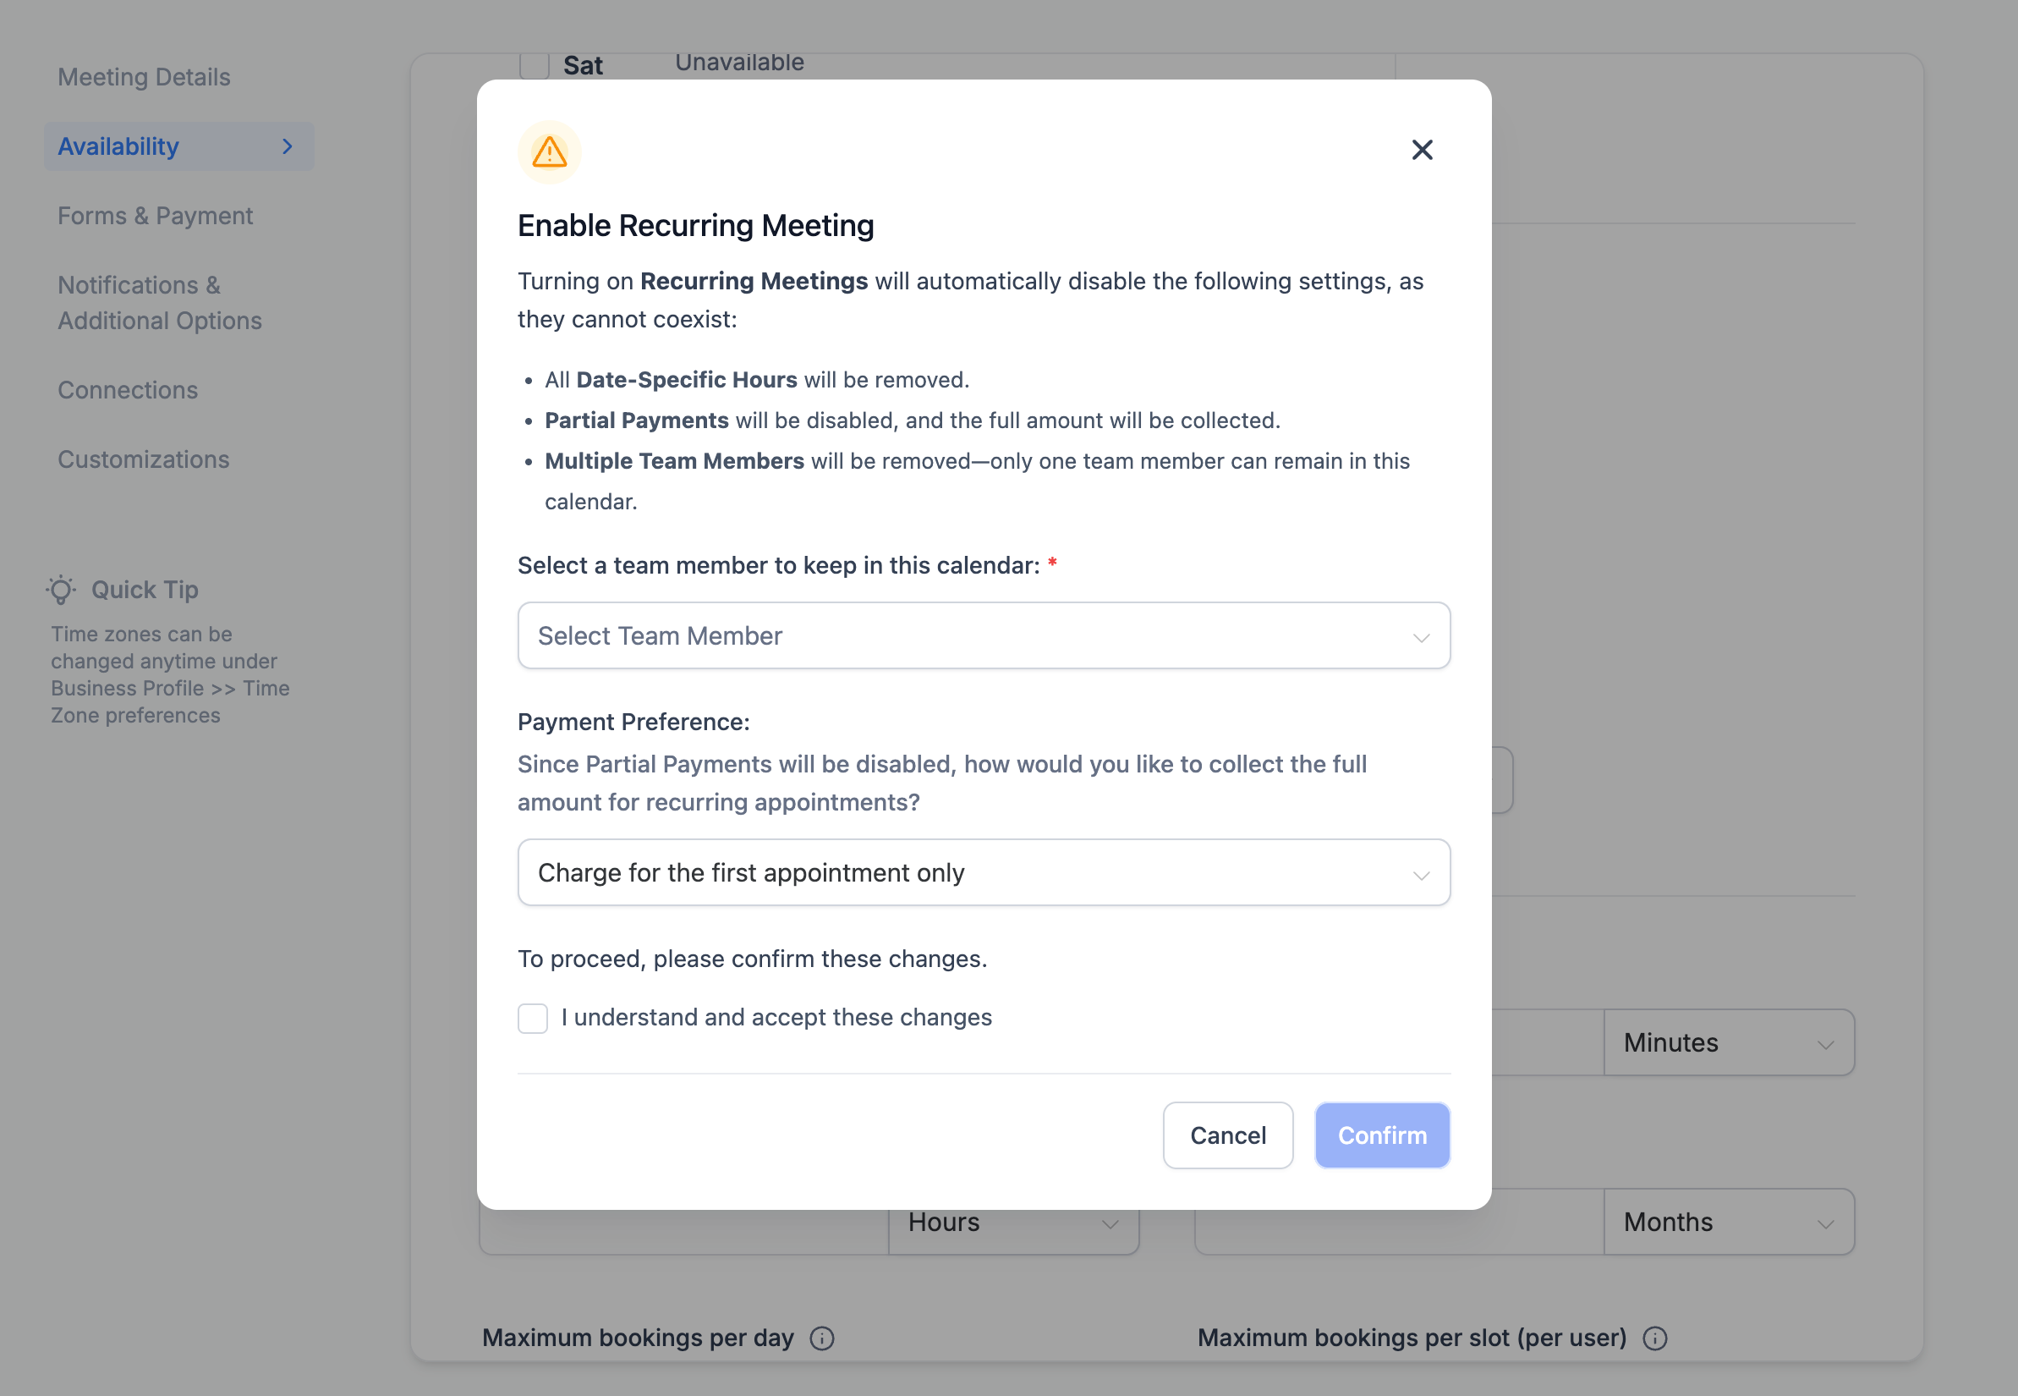Go to Meeting Details section
Image resolution: width=2018 pixels, height=1396 pixels.
(x=145, y=77)
